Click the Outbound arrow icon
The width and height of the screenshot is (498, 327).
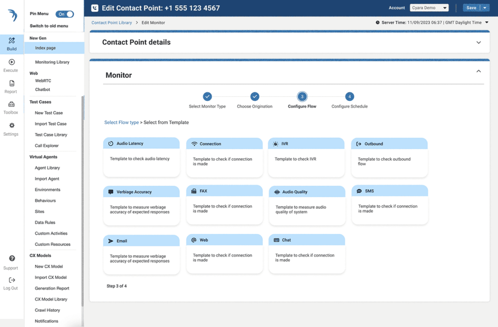358,144
